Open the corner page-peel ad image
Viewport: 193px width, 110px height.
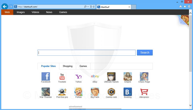coord(185,19)
